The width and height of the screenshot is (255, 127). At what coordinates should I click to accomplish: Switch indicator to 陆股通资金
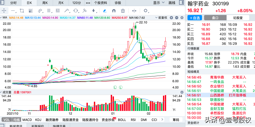71,120
